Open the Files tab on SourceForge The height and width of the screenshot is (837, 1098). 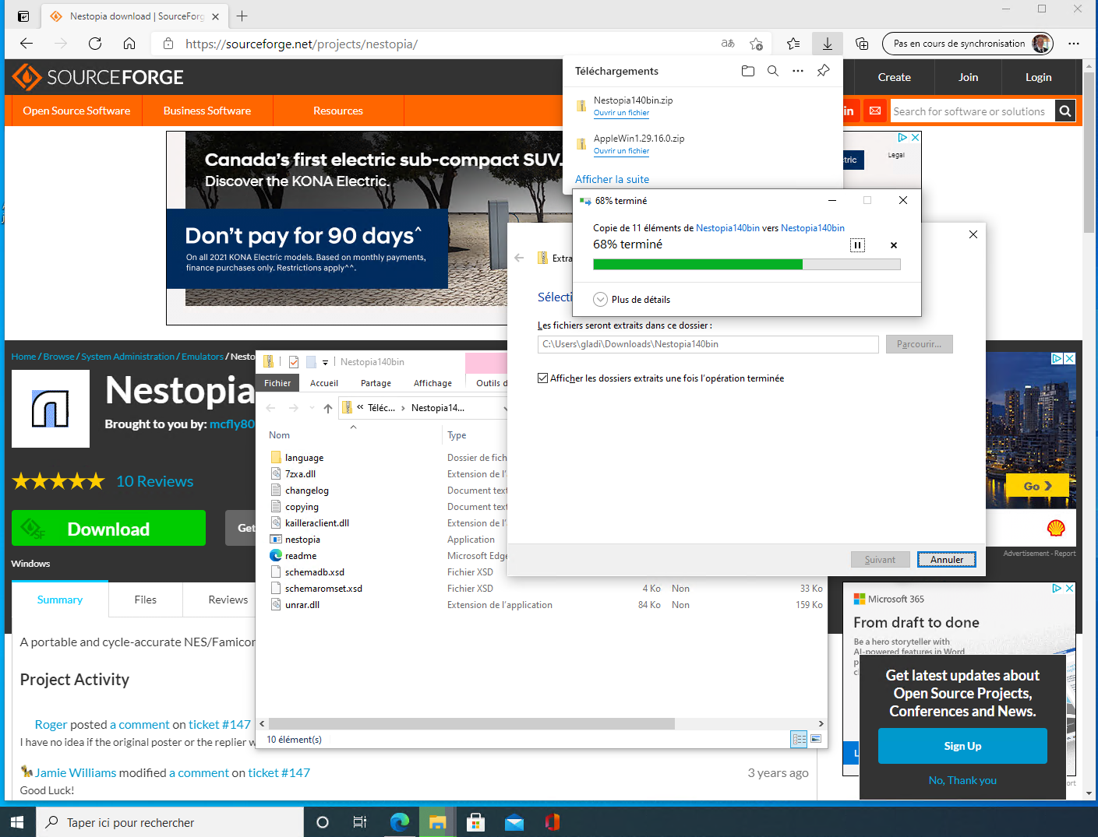(145, 600)
